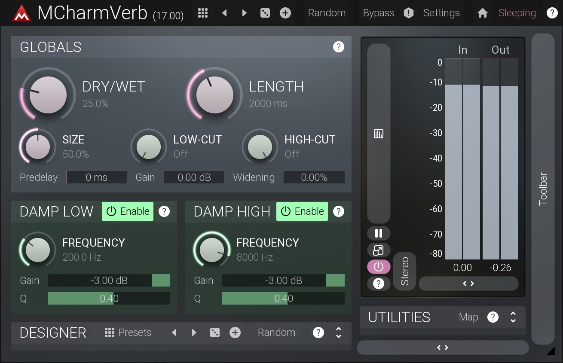The width and height of the screenshot is (563, 363).
Task: Click the add preset plus icon in DESIGNER
Action: point(235,332)
